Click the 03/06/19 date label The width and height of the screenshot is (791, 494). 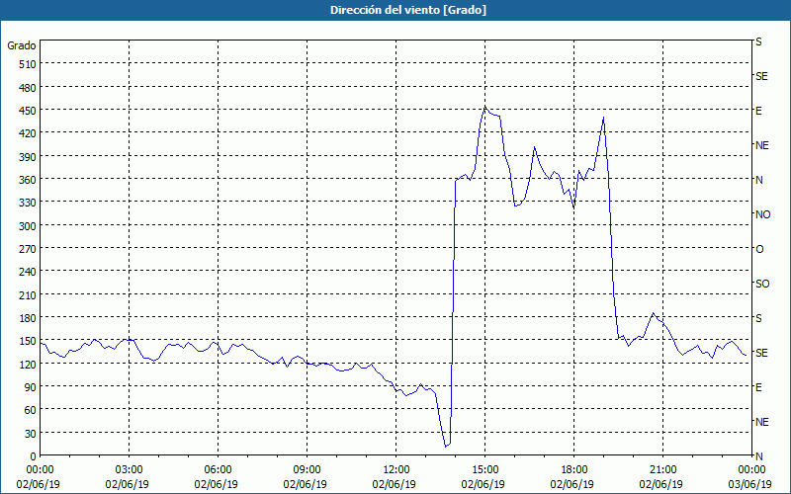click(x=749, y=484)
